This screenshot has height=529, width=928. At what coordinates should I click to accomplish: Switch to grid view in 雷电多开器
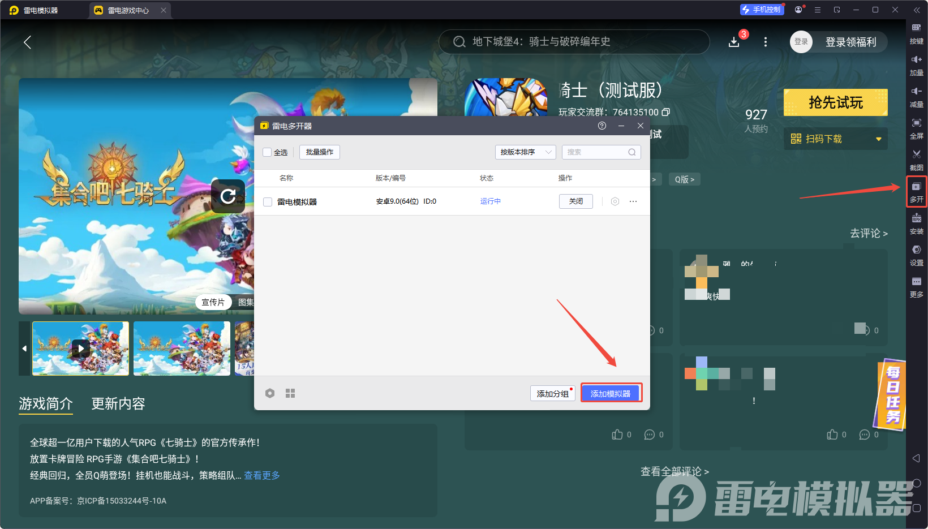[290, 393]
